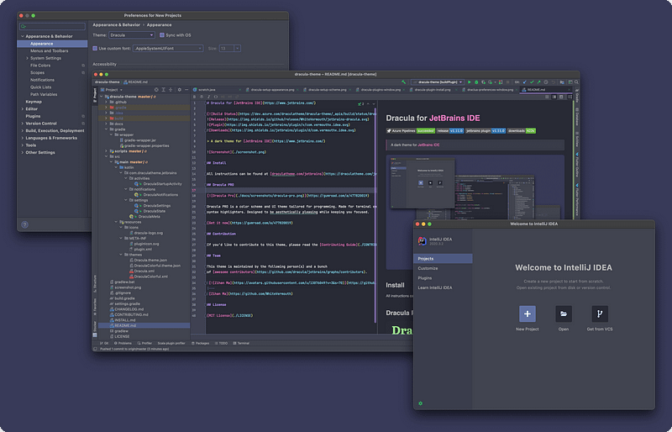Viewport: 672px width, 432px height.
Task: Open the Theme Dracula dropdown
Action: point(131,35)
